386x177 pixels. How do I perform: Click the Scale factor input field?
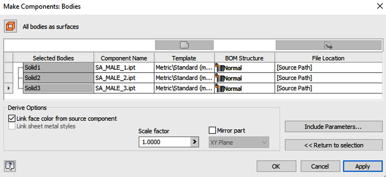click(x=164, y=142)
